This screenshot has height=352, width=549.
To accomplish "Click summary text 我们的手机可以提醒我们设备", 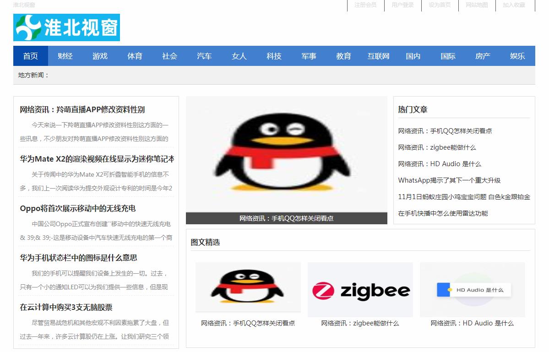I will click(x=94, y=280).
